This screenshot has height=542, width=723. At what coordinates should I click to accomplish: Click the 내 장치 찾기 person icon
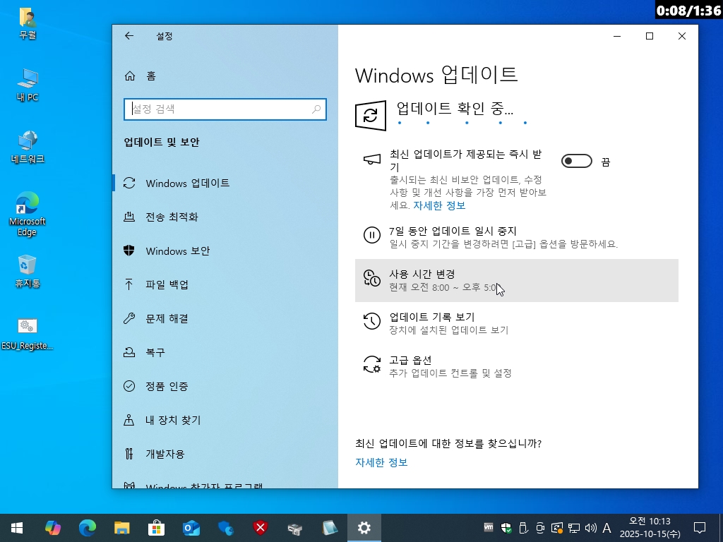click(x=129, y=420)
